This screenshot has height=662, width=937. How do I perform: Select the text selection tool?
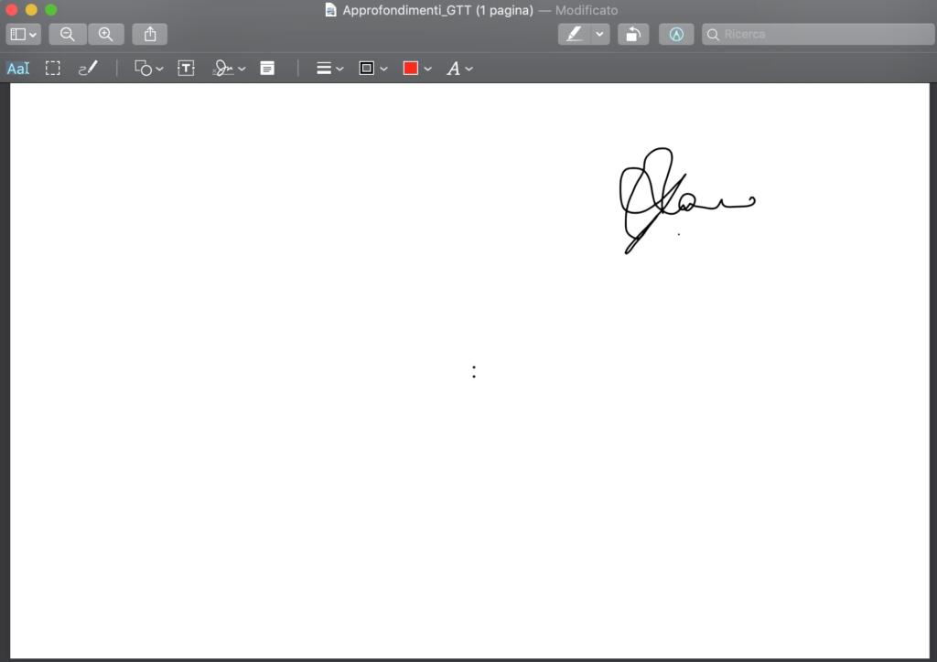pyautogui.click(x=18, y=69)
